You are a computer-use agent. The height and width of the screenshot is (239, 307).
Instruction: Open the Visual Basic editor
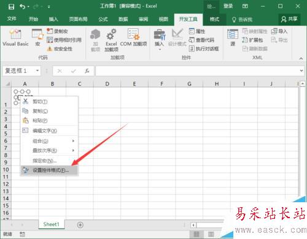coord(15,37)
